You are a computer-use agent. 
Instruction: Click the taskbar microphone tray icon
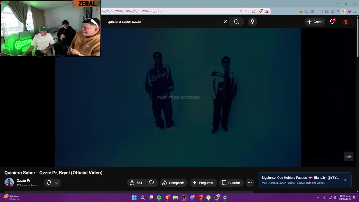324,198
